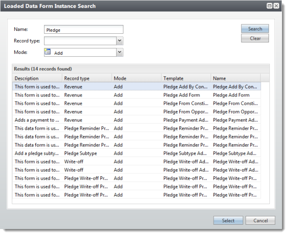288x235 pixels.
Task: Run the Search button
Action: point(255,28)
